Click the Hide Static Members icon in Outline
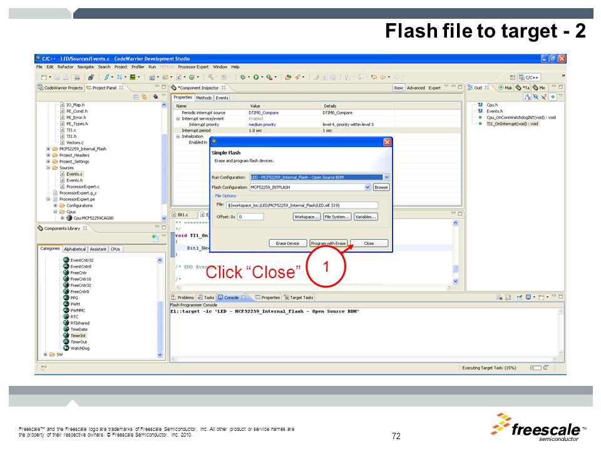 coord(544,97)
